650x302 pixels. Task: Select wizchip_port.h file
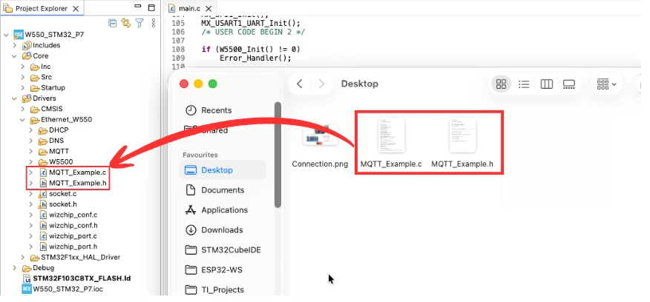click(73, 246)
